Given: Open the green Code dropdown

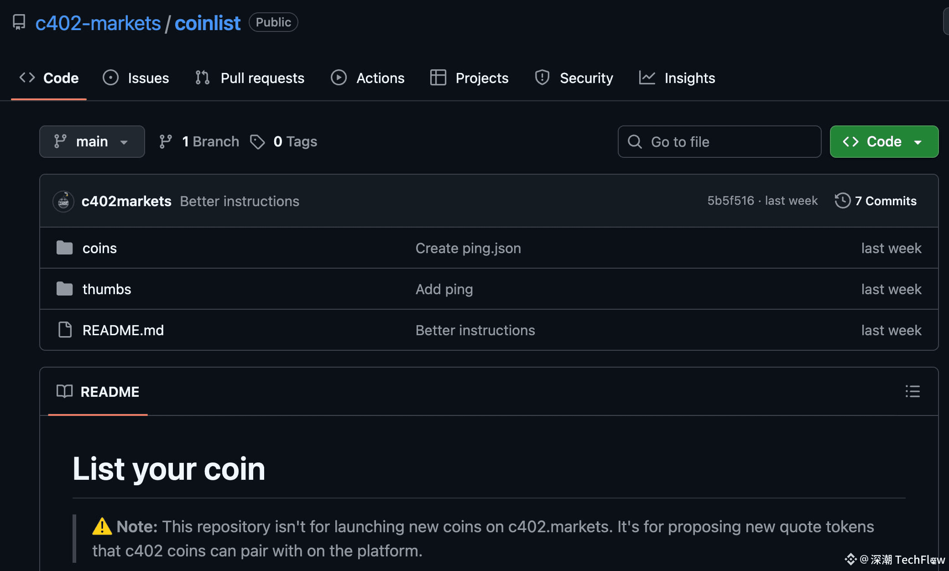Looking at the screenshot, I should [x=884, y=142].
